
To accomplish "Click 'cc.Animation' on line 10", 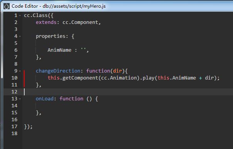I will tap(119, 78).
